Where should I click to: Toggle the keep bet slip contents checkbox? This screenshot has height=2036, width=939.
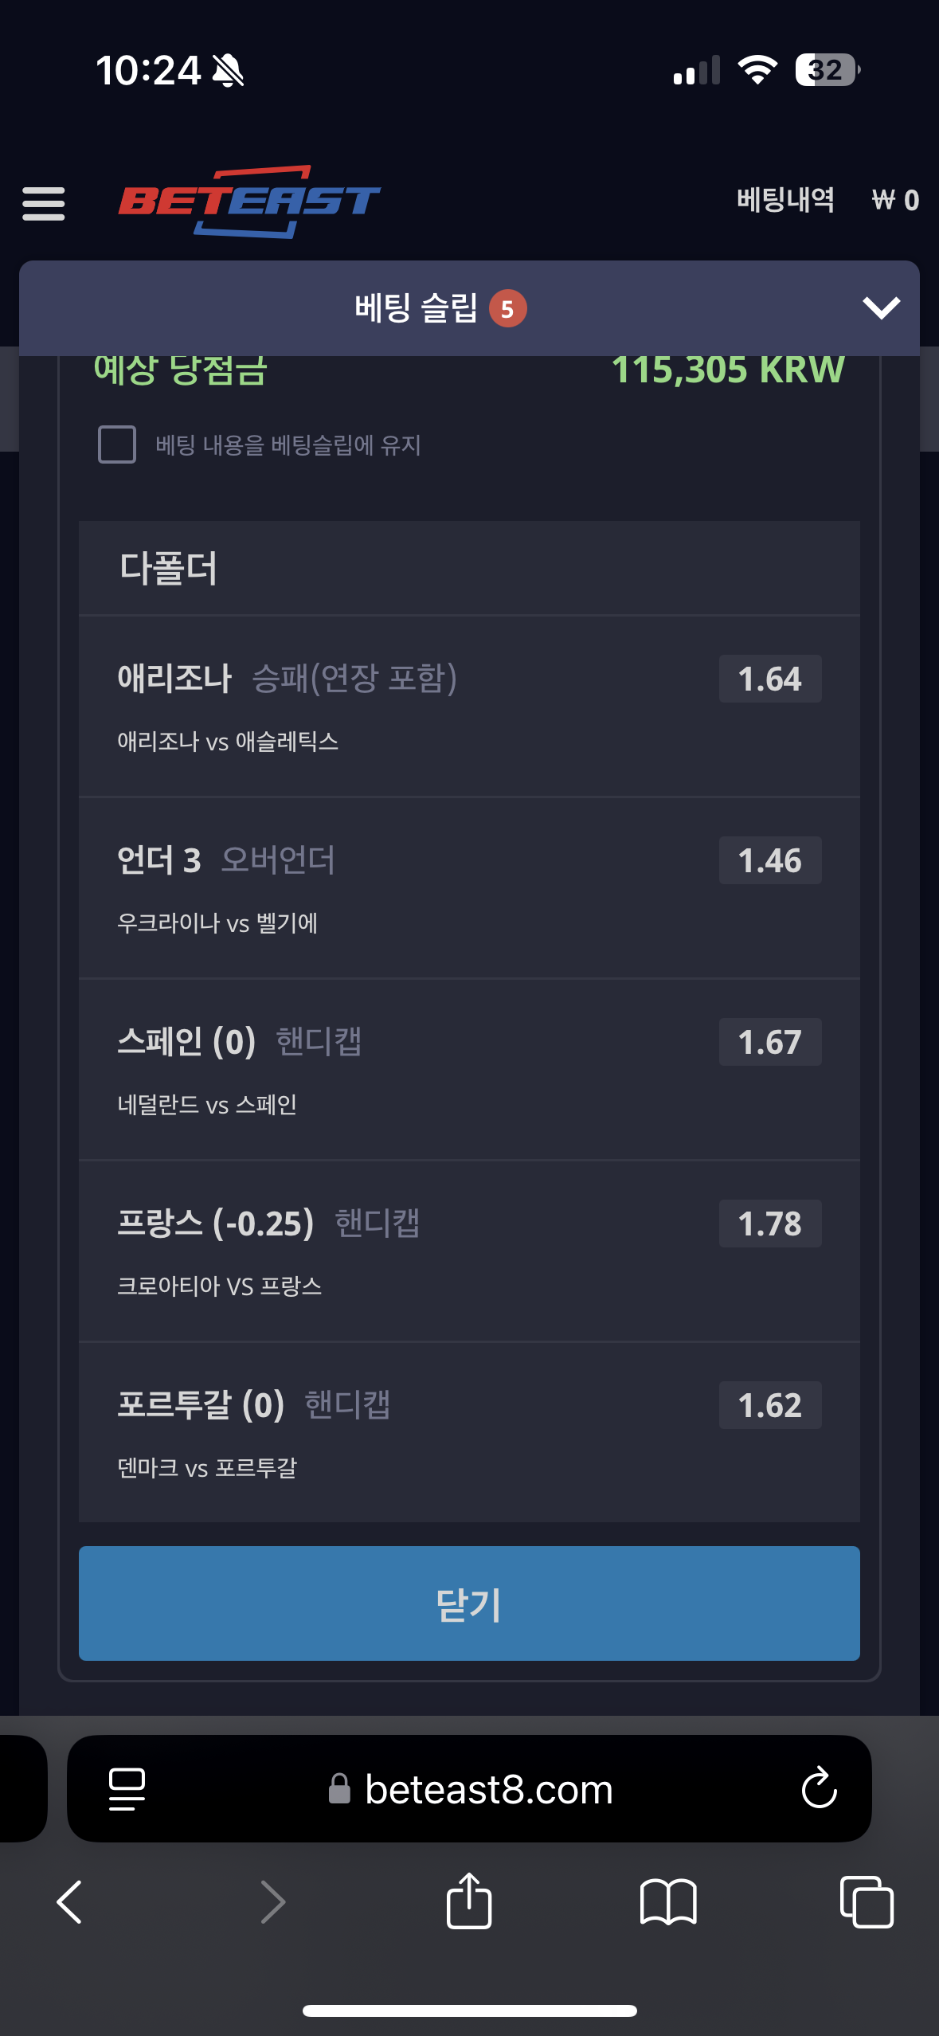click(117, 444)
